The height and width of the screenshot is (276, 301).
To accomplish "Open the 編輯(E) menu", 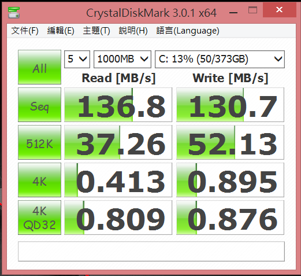I will point(61,31).
